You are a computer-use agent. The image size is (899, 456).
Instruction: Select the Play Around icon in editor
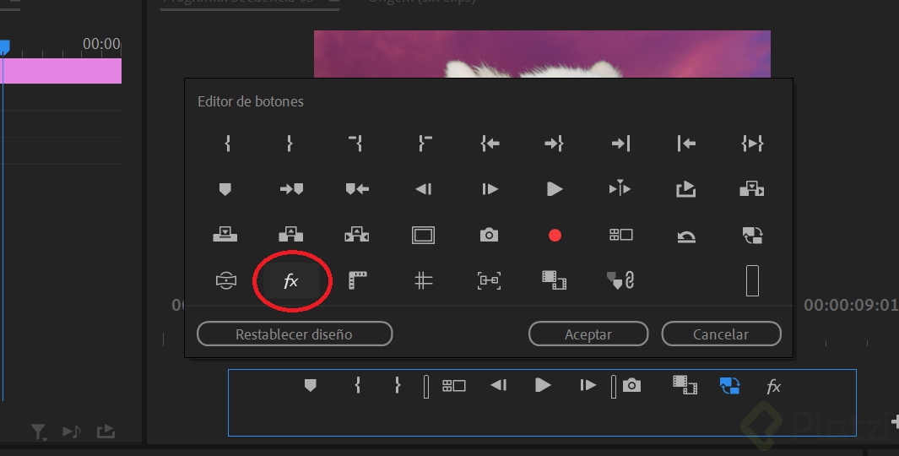(x=620, y=188)
